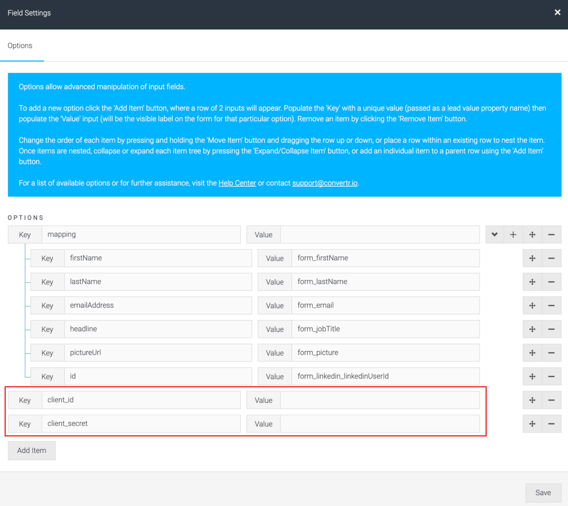Close the Field Settings dialog

[557, 12]
